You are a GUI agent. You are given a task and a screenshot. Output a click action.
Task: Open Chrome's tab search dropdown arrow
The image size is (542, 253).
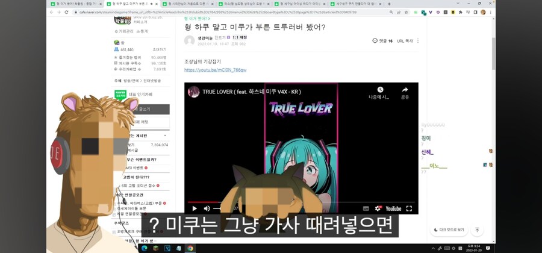pos(458,4)
